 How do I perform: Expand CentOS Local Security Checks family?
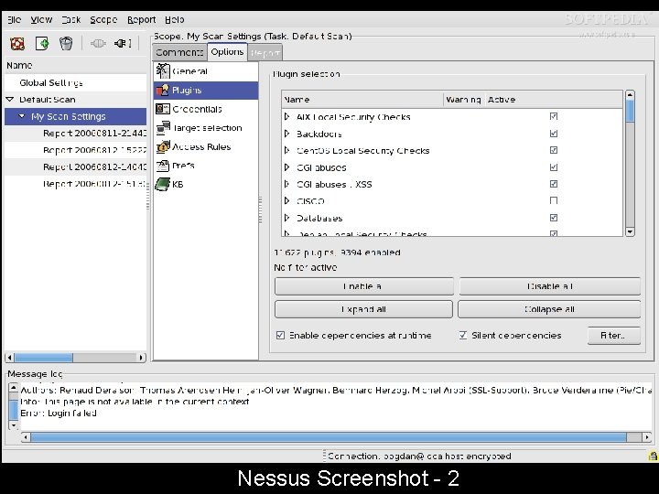pos(287,150)
